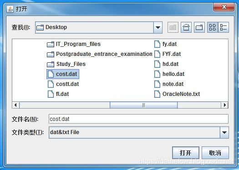Click the file icon beside hello.dat

pyautogui.click(x=158, y=74)
